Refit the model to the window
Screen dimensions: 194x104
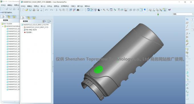[111, 10]
